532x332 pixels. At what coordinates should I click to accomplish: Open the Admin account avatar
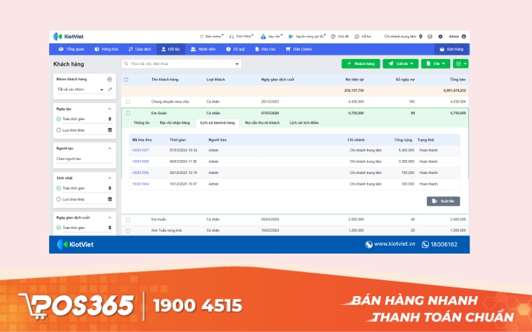coord(464,37)
